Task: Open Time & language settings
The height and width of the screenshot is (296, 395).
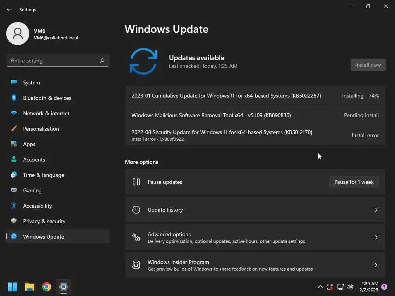Action: (x=58, y=175)
